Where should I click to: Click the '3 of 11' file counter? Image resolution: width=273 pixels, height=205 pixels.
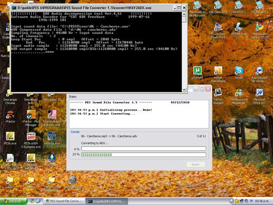pyautogui.click(x=201, y=136)
